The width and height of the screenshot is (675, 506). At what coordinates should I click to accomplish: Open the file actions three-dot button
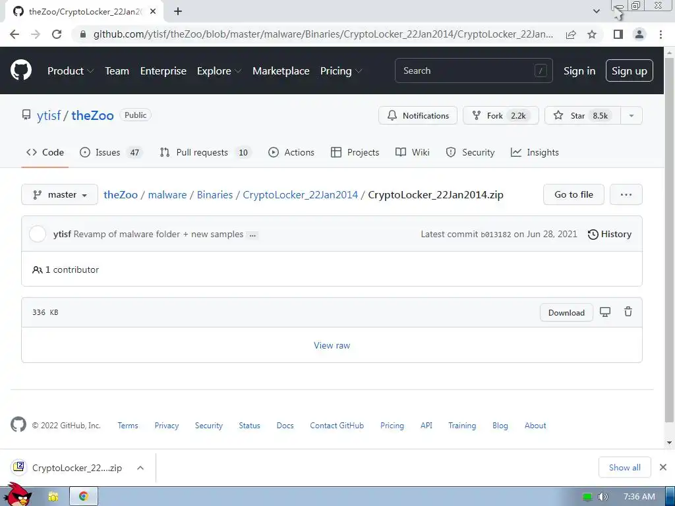626,194
